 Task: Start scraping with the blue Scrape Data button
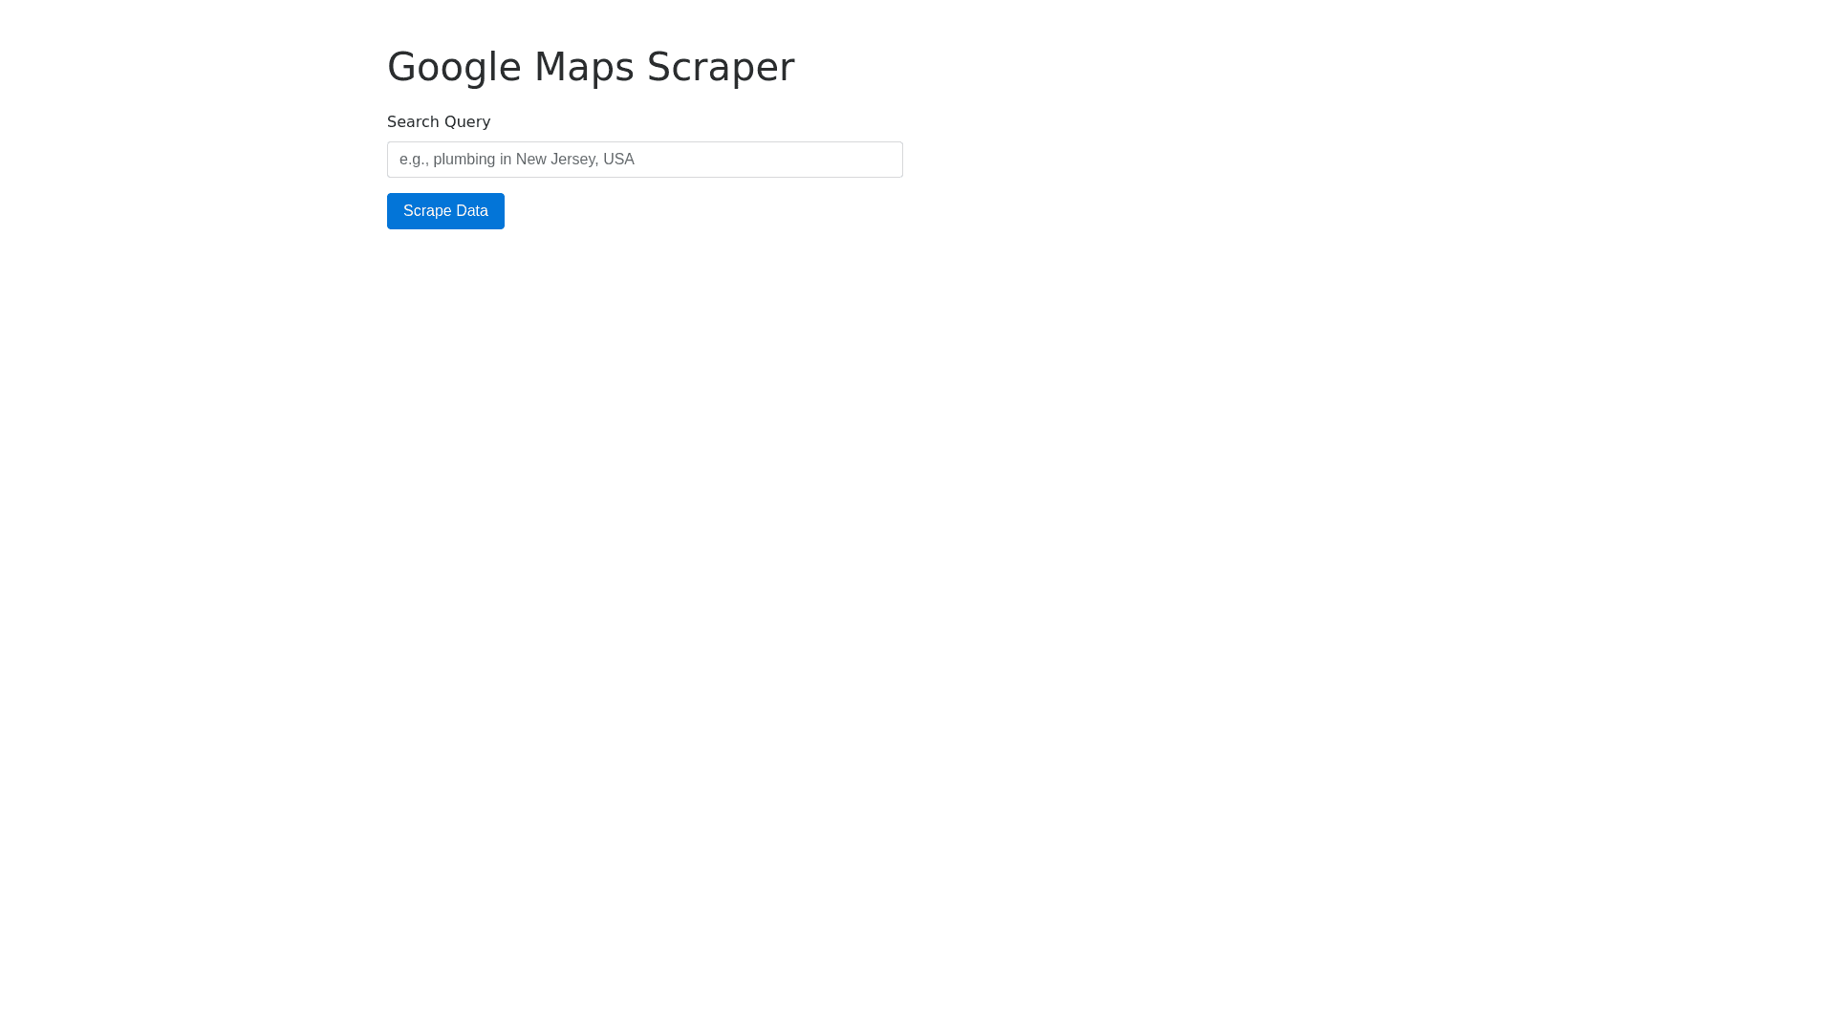click(x=445, y=211)
